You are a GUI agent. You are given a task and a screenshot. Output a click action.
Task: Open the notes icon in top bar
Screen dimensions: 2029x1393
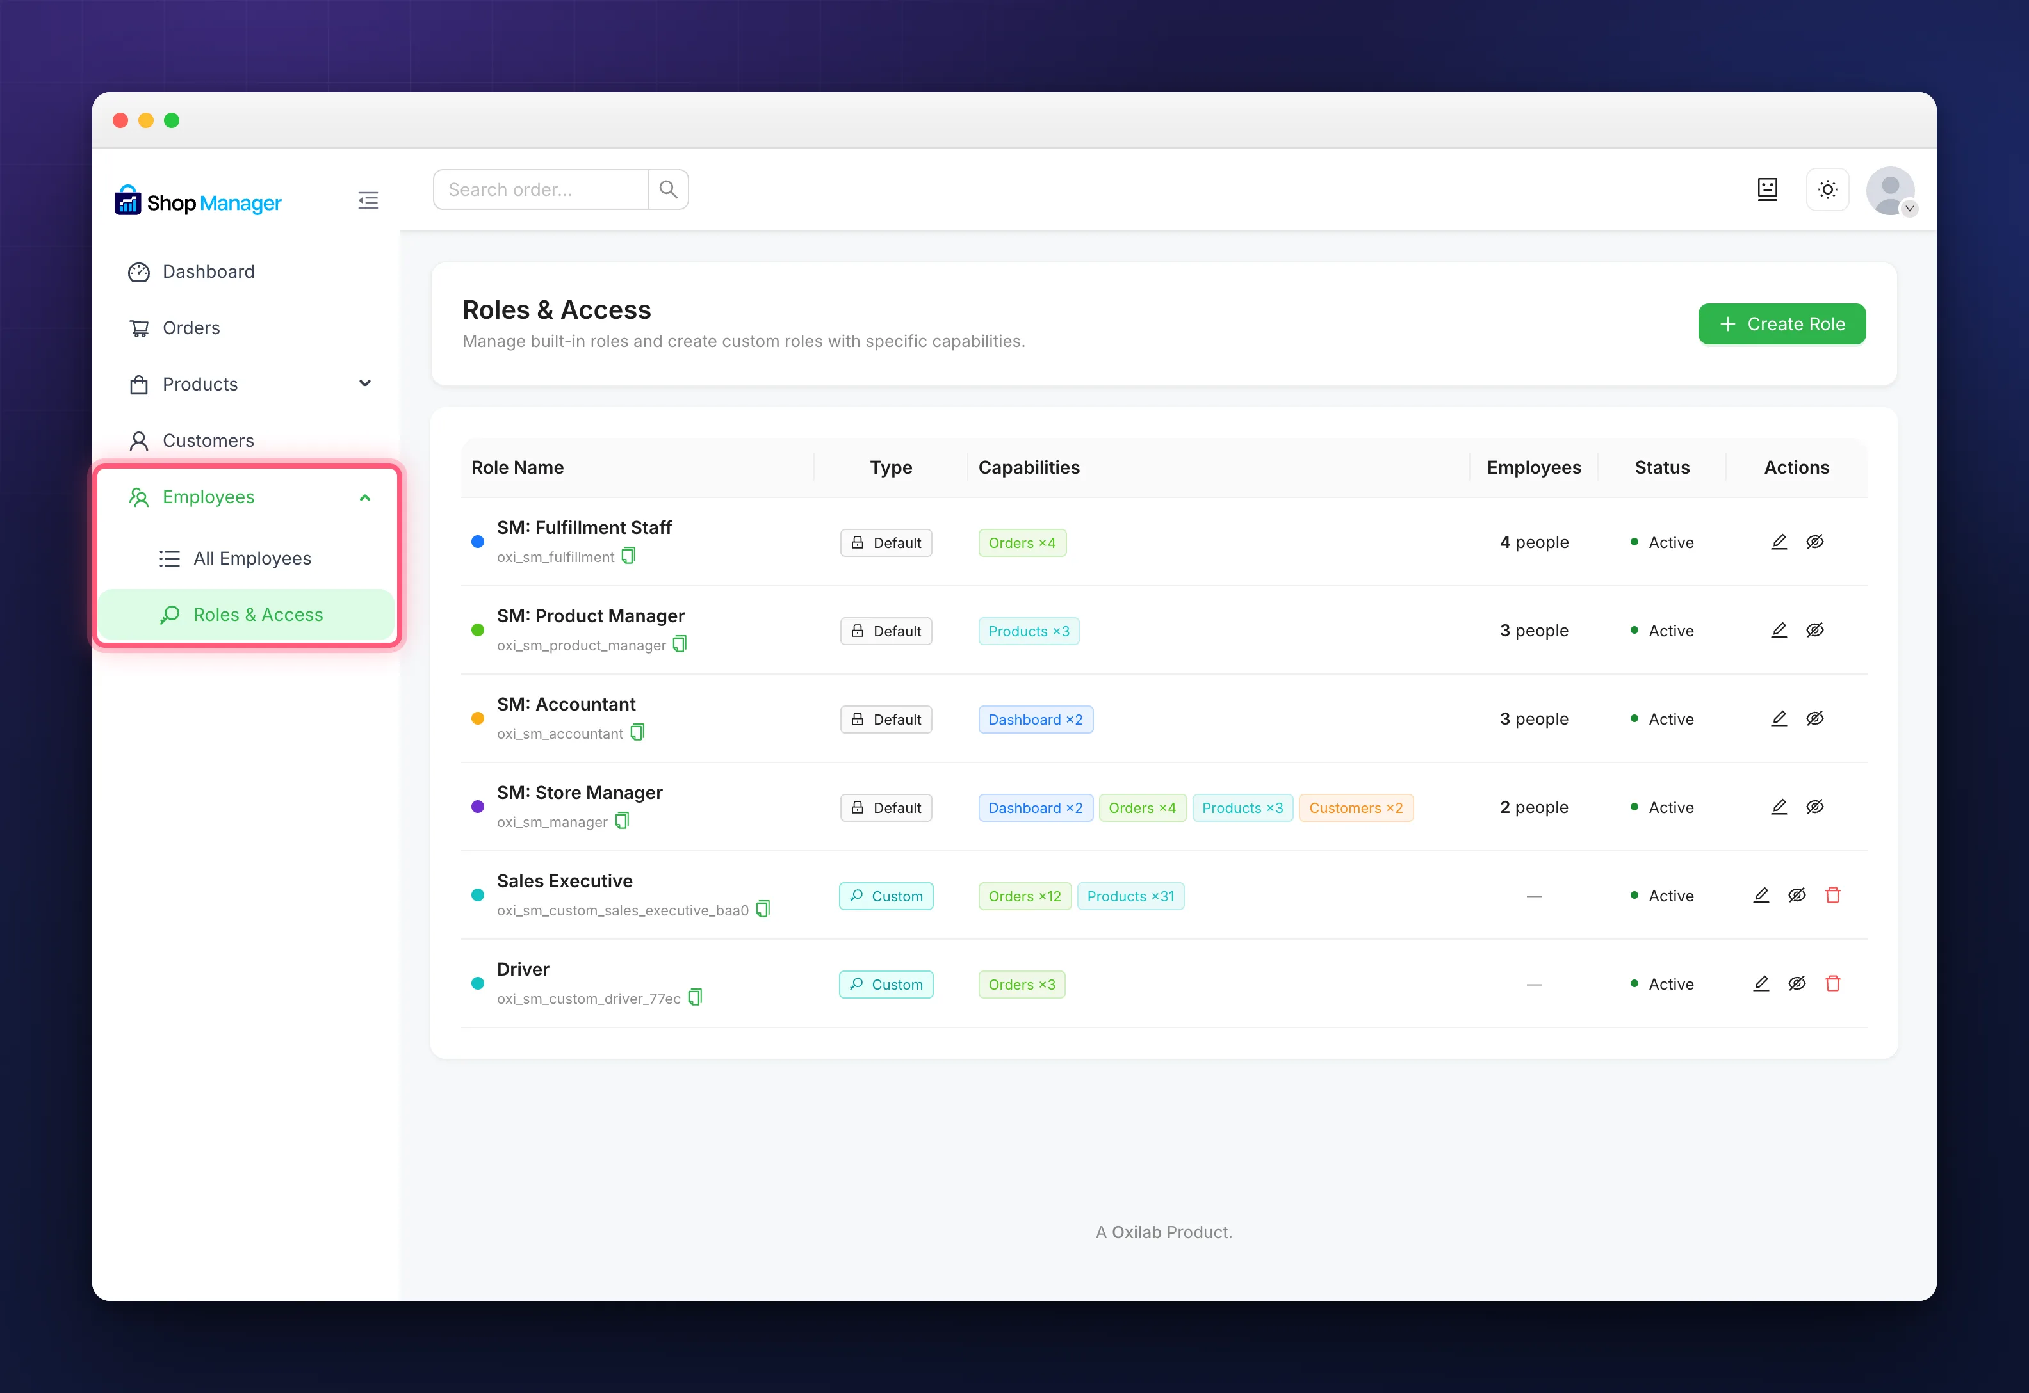click(1767, 189)
